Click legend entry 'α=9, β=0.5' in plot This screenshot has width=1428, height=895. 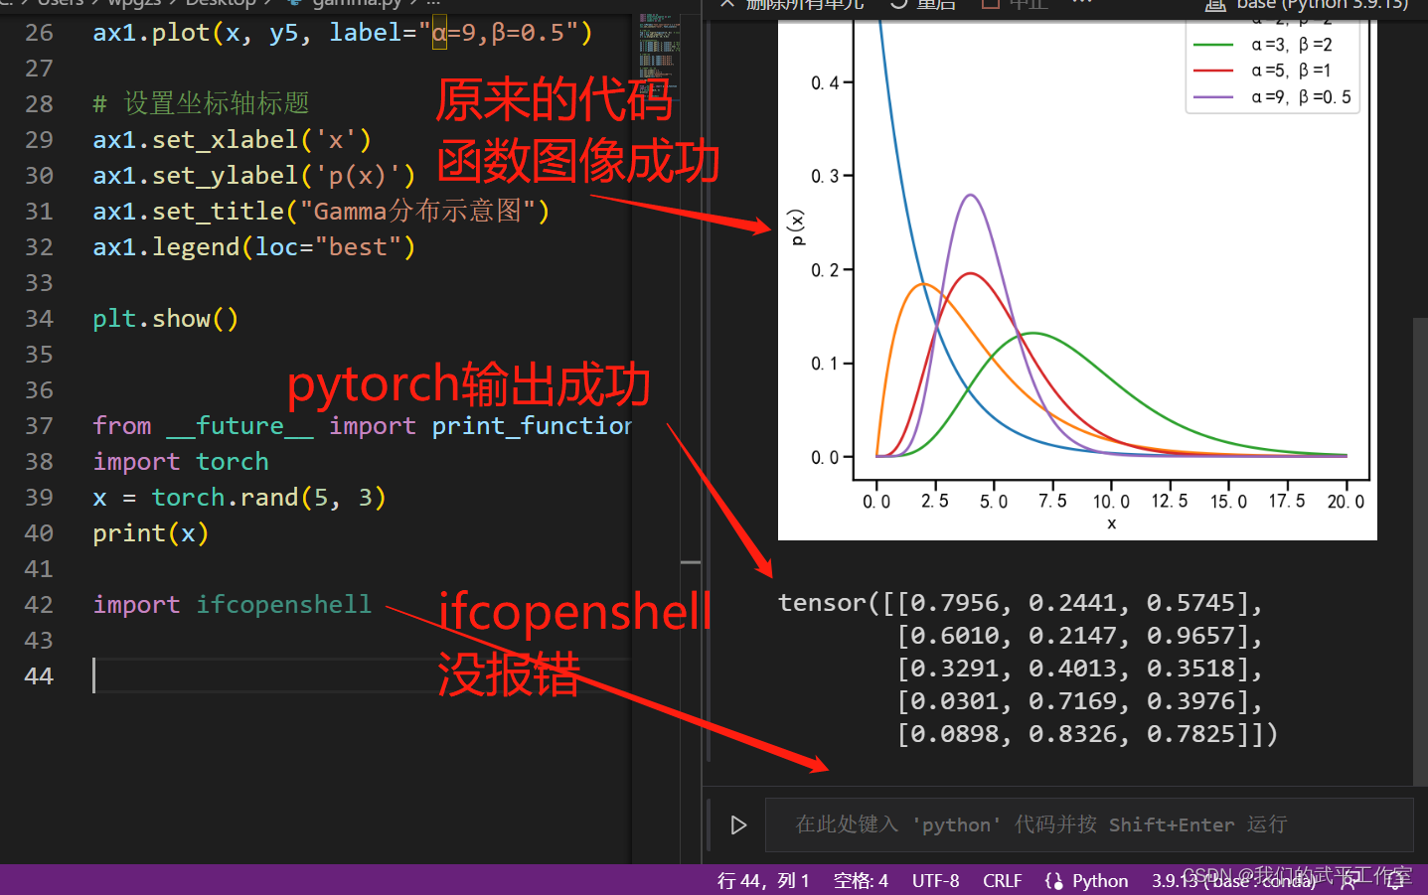(1273, 97)
